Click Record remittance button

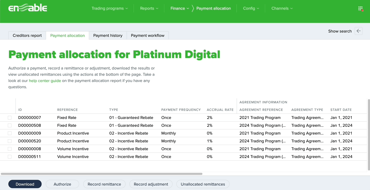pyautogui.click(x=104, y=184)
